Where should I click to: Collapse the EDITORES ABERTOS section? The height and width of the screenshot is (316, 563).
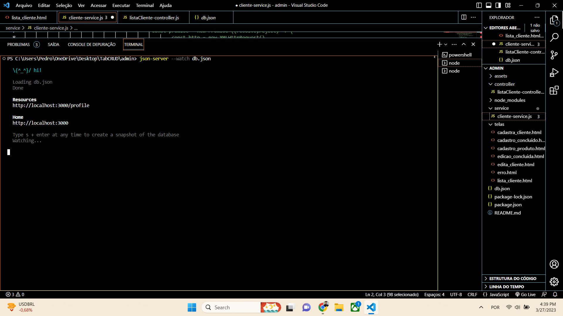click(504, 28)
